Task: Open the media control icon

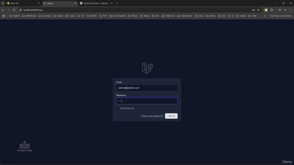Action: (x=280, y=10)
